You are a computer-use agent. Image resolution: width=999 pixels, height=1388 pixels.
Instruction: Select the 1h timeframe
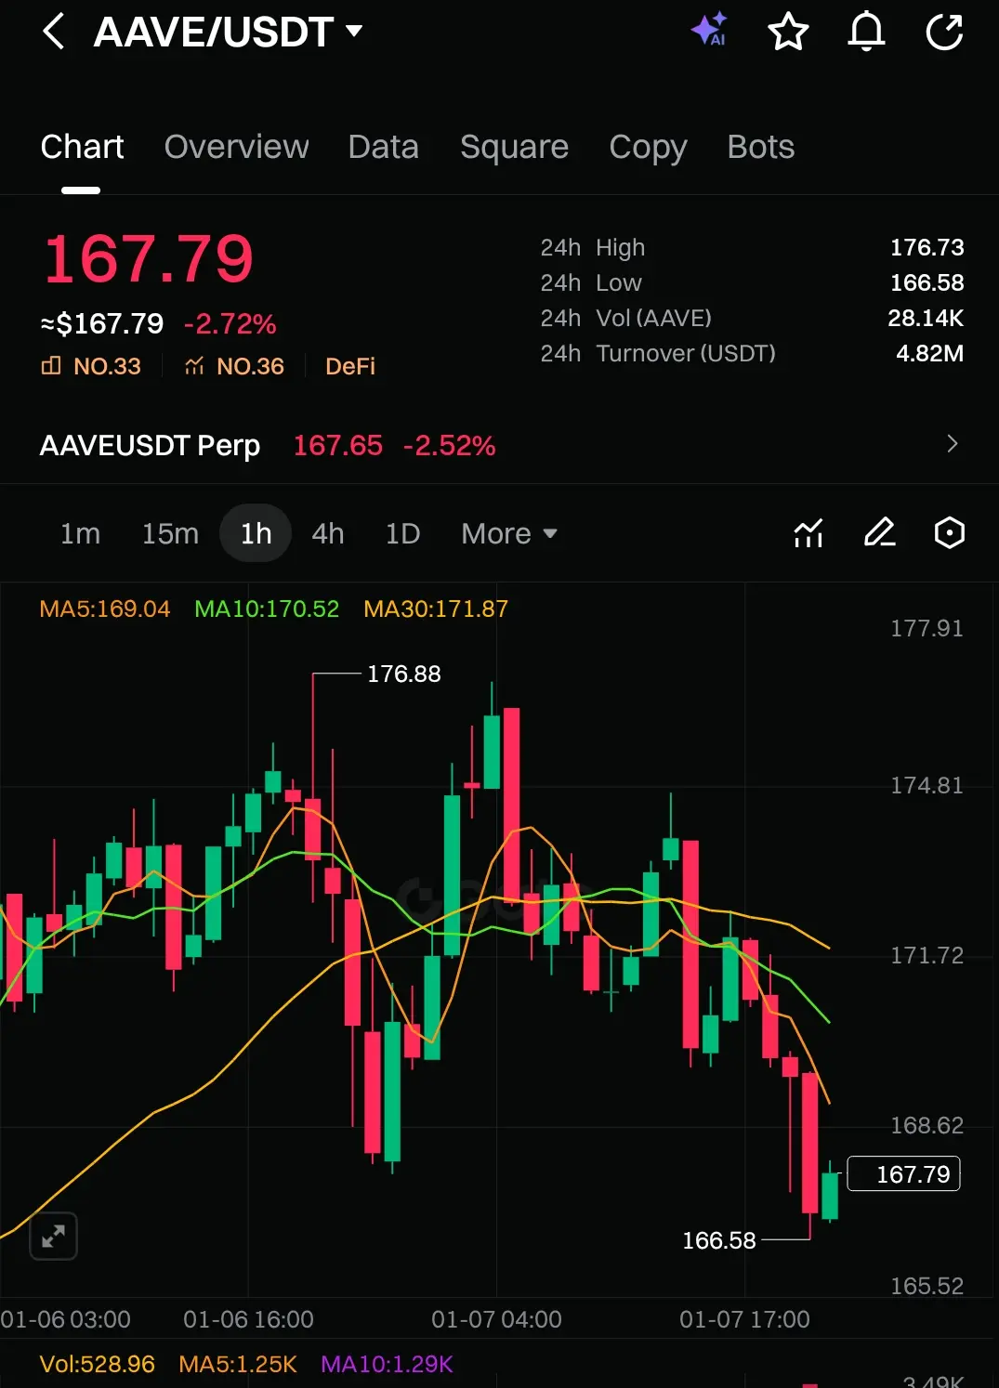point(256,533)
